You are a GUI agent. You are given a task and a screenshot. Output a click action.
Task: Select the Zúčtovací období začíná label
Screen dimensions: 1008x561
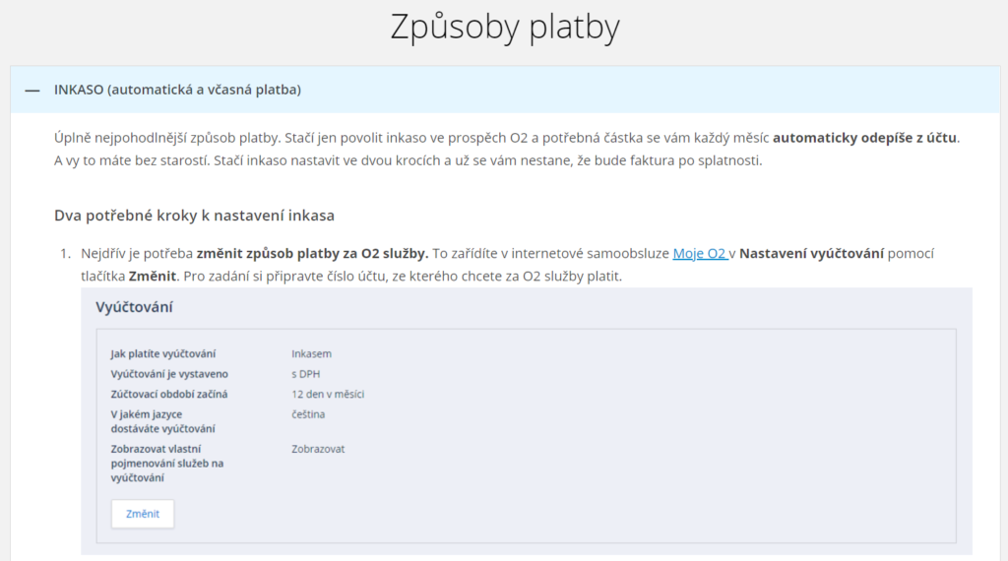(x=169, y=395)
